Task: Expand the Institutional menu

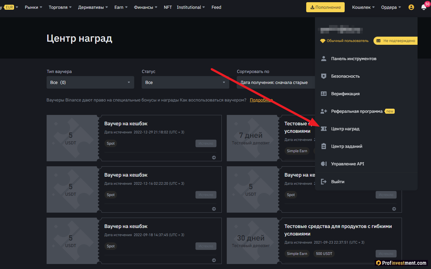Action: click(191, 7)
